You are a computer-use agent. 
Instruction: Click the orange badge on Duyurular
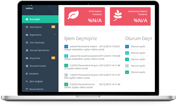[x=53, y=58]
